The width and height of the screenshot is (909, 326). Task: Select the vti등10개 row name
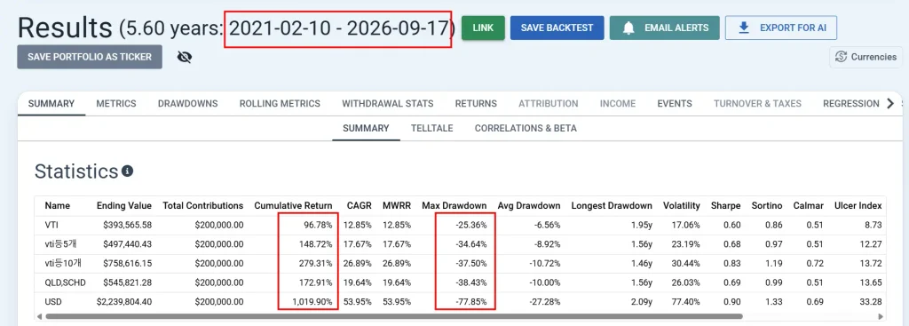pos(63,263)
